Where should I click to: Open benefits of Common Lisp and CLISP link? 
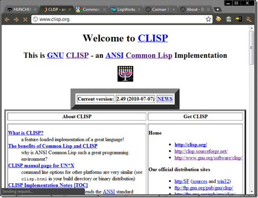[53, 146]
